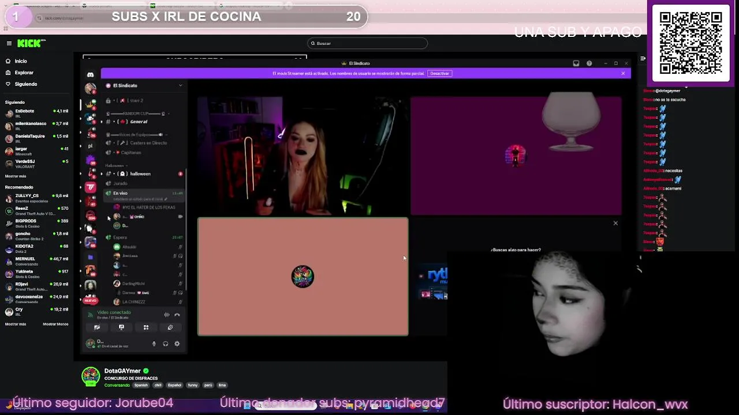Collapse recommended list with Mostrar Menos
Image resolution: width=739 pixels, height=415 pixels.
(55, 325)
